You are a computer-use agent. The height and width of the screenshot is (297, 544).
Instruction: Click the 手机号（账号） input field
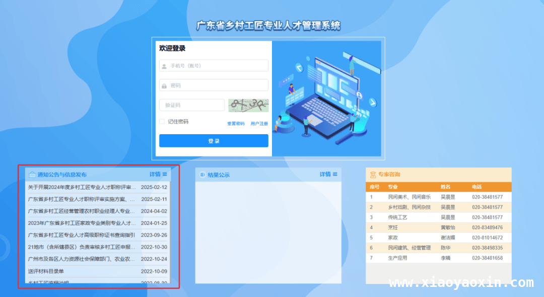(x=214, y=65)
